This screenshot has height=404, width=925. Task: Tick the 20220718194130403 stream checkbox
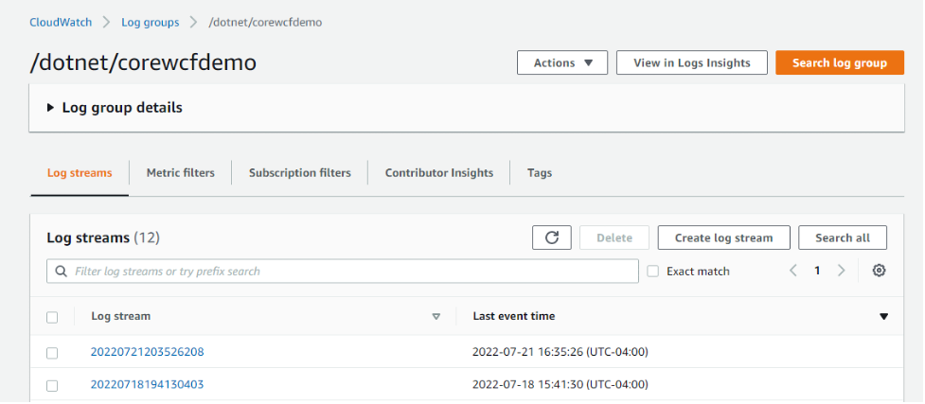tap(52, 385)
